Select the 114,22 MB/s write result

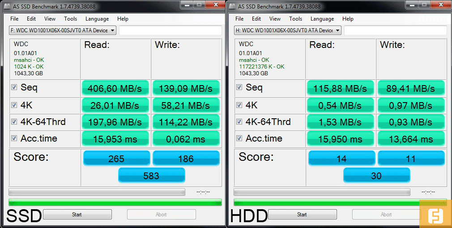(186, 122)
